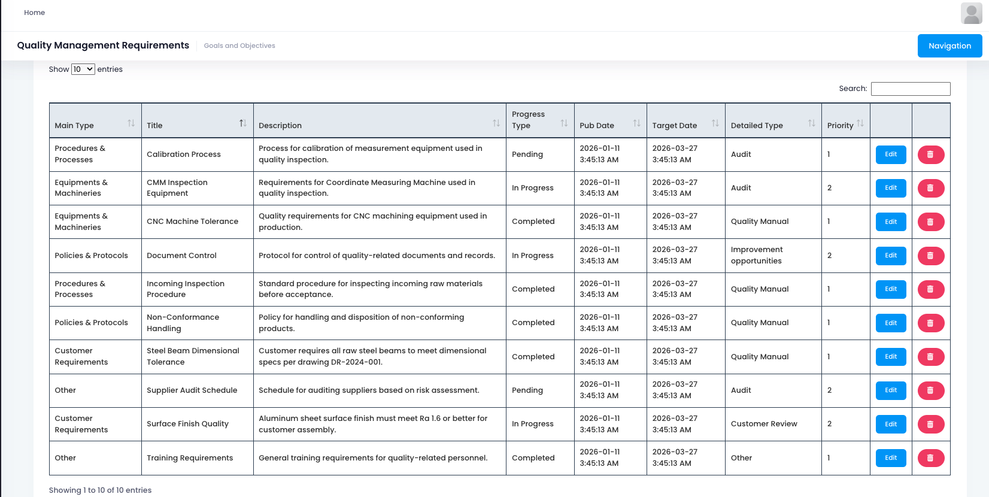Open Goals and Objectives breadcrumb
Image resolution: width=989 pixels, height=497 pixels.
pos(239,46)
